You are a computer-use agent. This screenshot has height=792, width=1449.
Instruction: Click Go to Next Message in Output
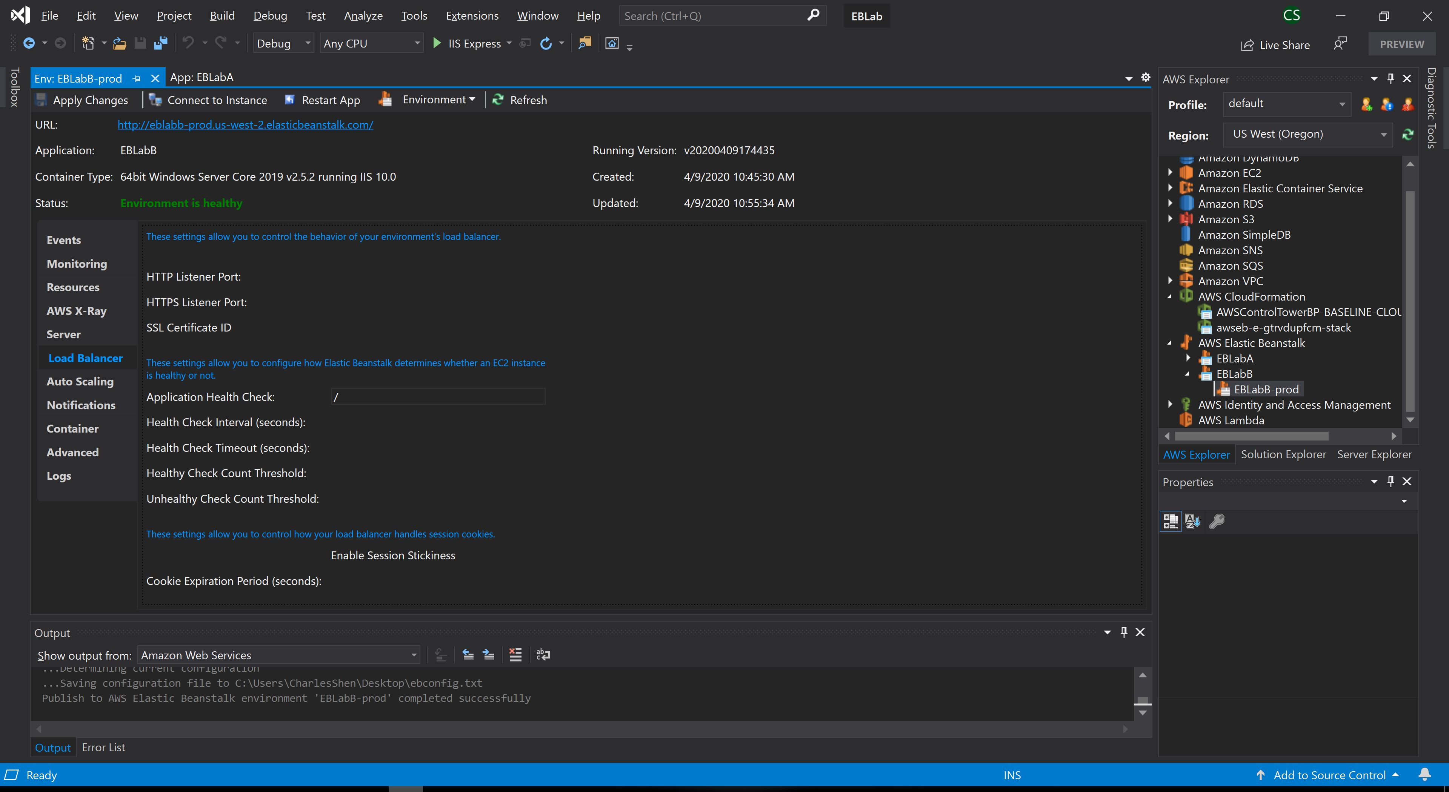[488, 654]
